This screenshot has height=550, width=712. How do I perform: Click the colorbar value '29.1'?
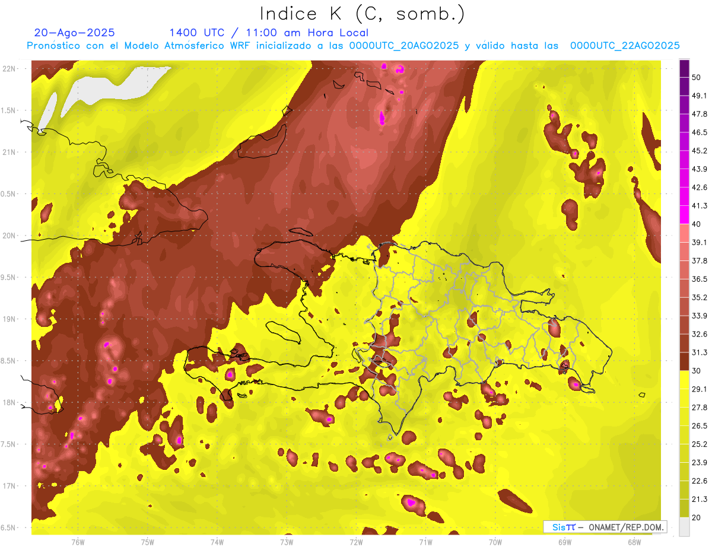coord(699,389)
